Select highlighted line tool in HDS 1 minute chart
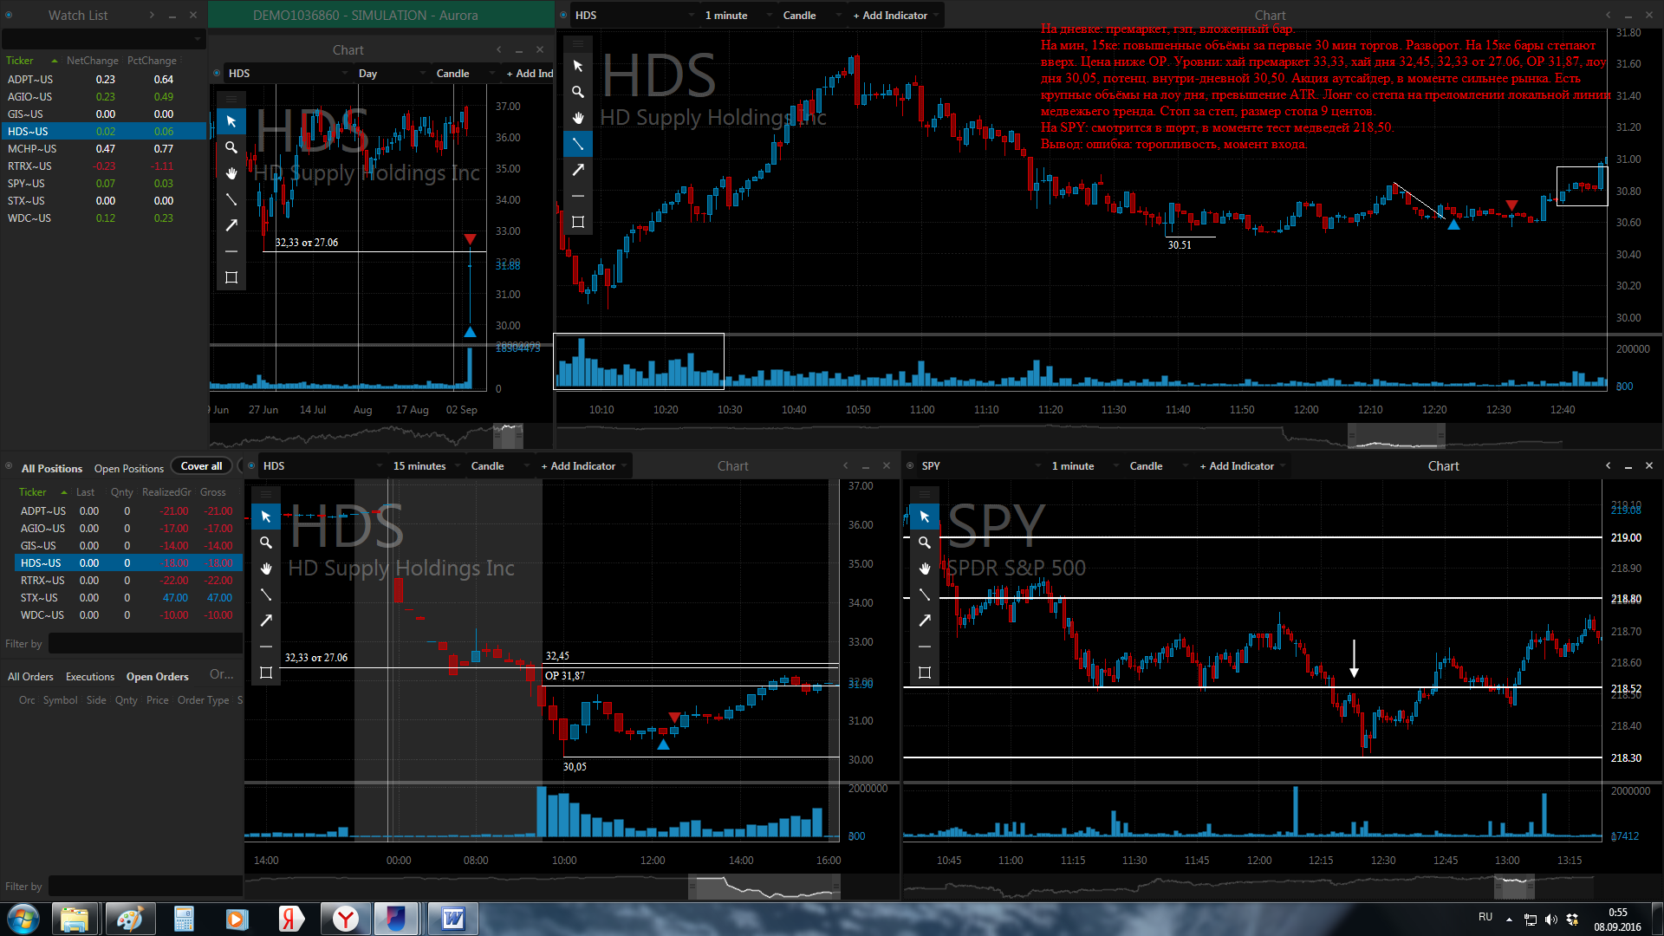 (578, 144)
